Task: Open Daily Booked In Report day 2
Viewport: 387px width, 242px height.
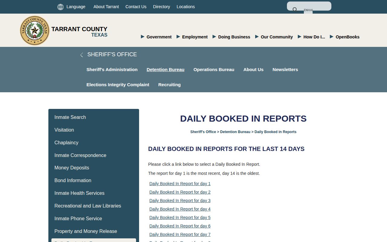Action: (x=180, y=192)
